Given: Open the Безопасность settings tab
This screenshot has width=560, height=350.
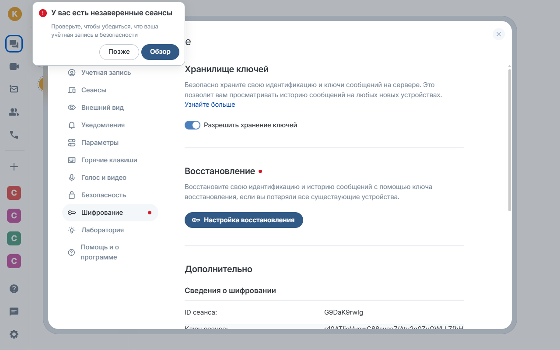Looking at the screenshot, I should (110, 195).
